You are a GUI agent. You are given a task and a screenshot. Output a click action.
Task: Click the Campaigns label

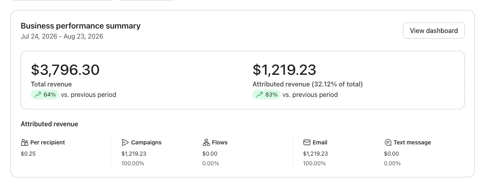click(x=146, y=142)
